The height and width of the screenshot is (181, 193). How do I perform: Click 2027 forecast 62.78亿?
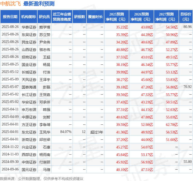(172, 125)
